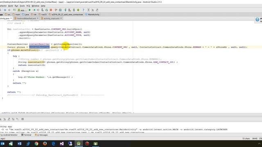
Task: Open the Tools menu
Action: (22, 6)
